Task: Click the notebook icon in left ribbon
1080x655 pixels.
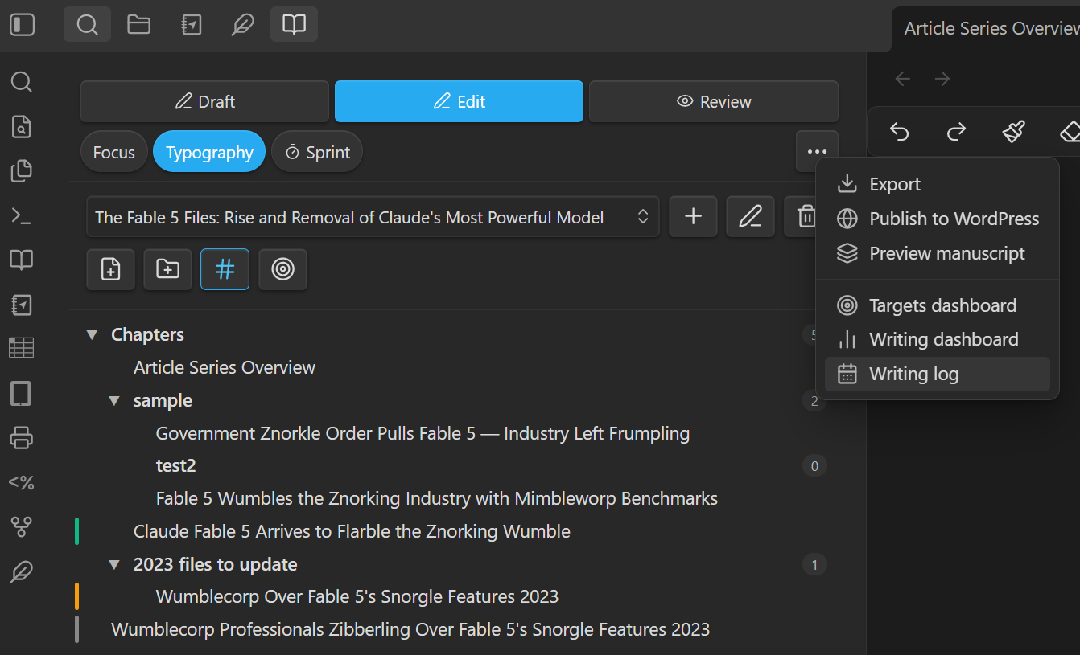Action: click(x=22, y=305)
